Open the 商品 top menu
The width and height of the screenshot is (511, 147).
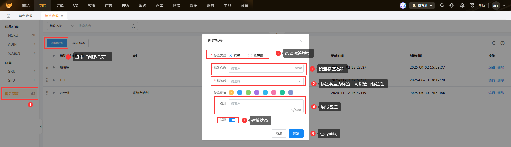tap(26, 6)
